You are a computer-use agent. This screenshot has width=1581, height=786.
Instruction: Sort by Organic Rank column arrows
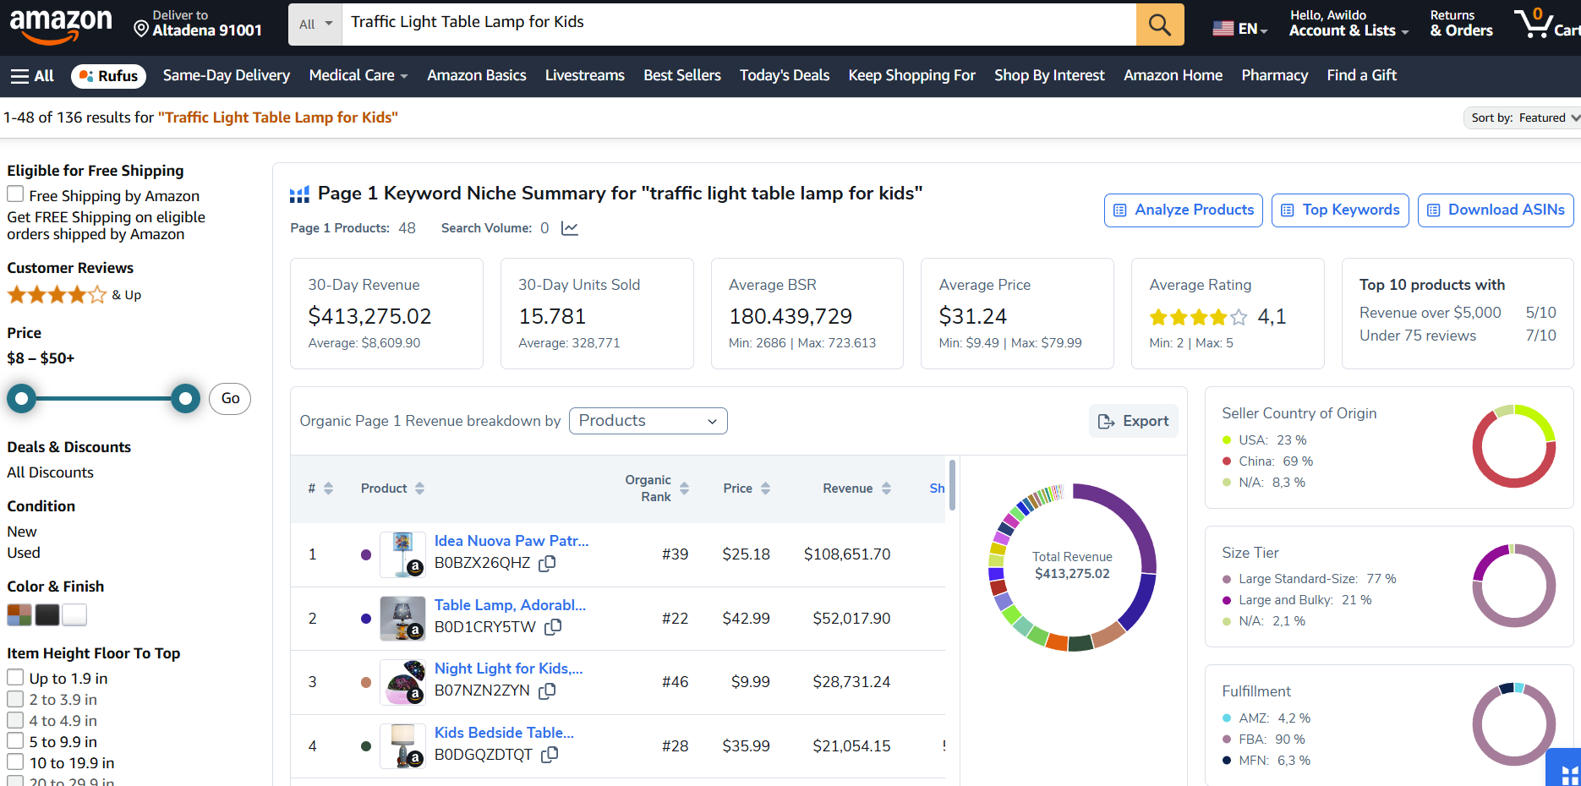coord(685,489)
